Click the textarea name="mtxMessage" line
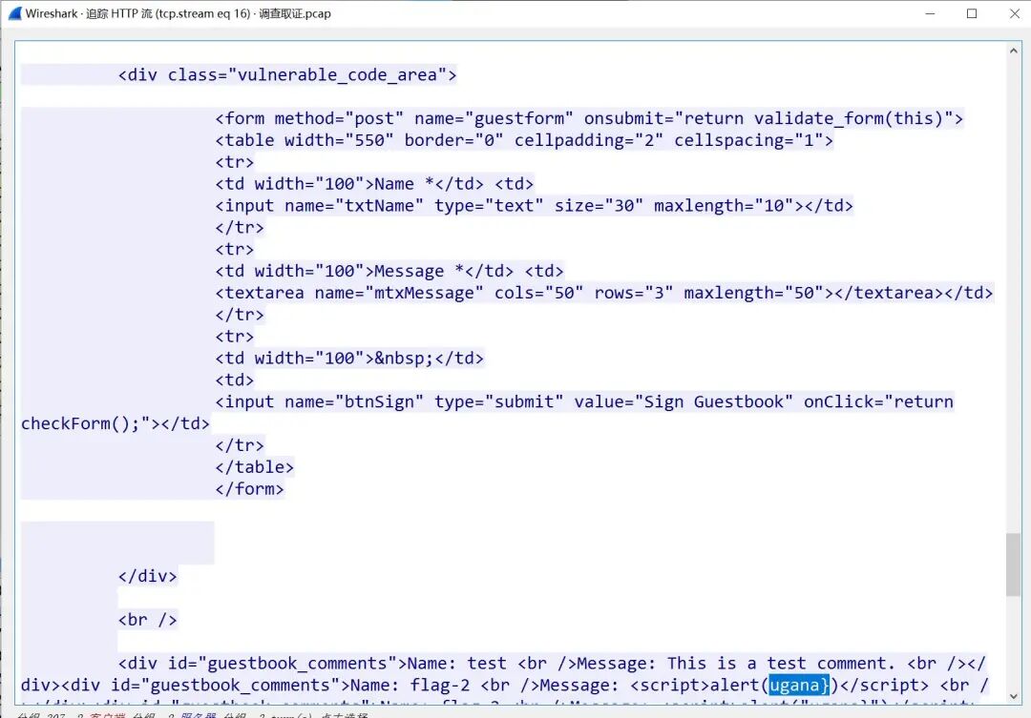This screenshot has height=718, width=1031. (603, 293)
